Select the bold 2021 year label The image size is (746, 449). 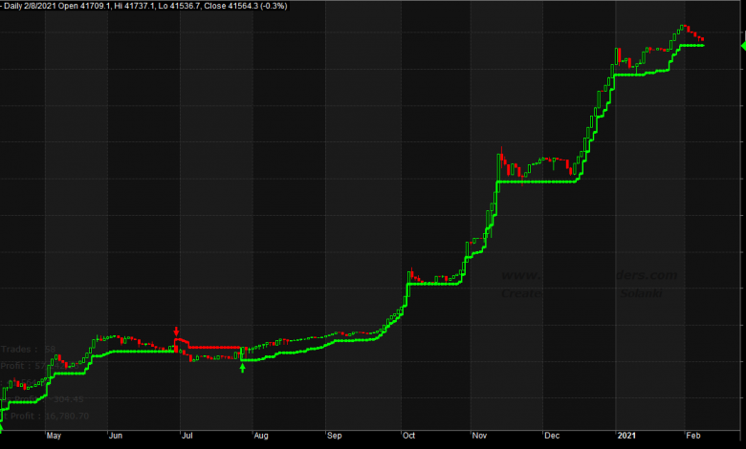click(x=626, y=437)
